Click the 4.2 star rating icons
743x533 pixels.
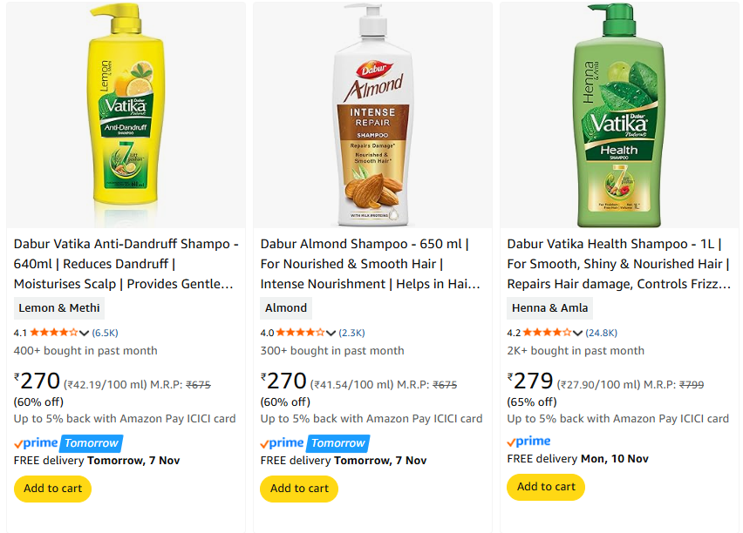547,333
